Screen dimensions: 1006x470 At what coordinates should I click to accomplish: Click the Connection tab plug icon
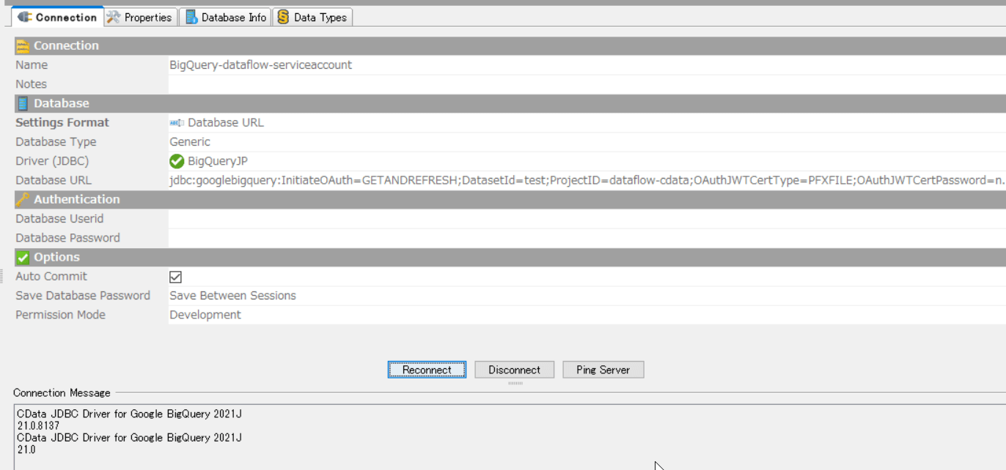24,17
